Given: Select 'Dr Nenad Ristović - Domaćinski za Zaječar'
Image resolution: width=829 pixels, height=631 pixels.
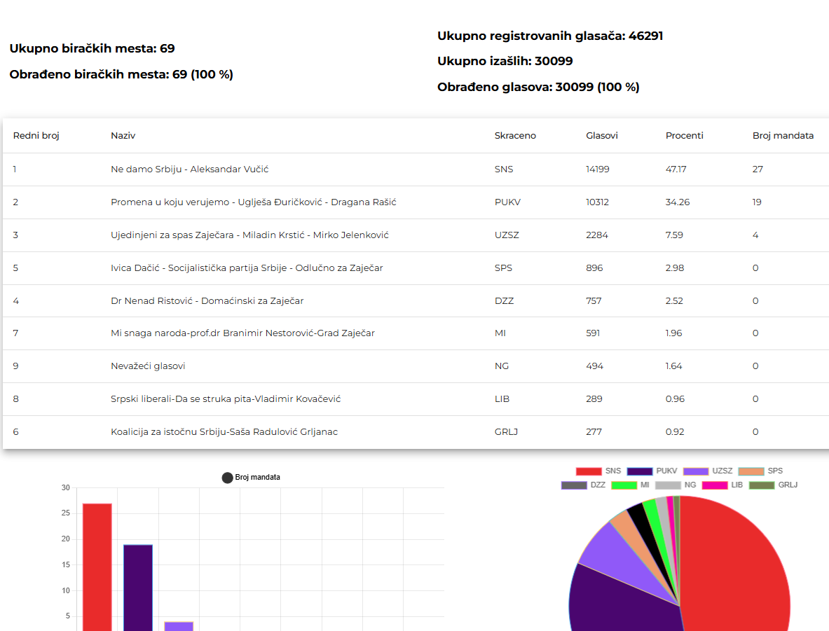Looking at the screenshot, I should (207, 300).
